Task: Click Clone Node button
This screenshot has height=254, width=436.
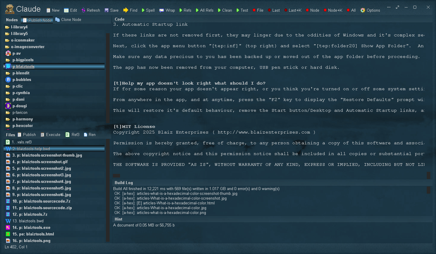Action: click(68, 19)
